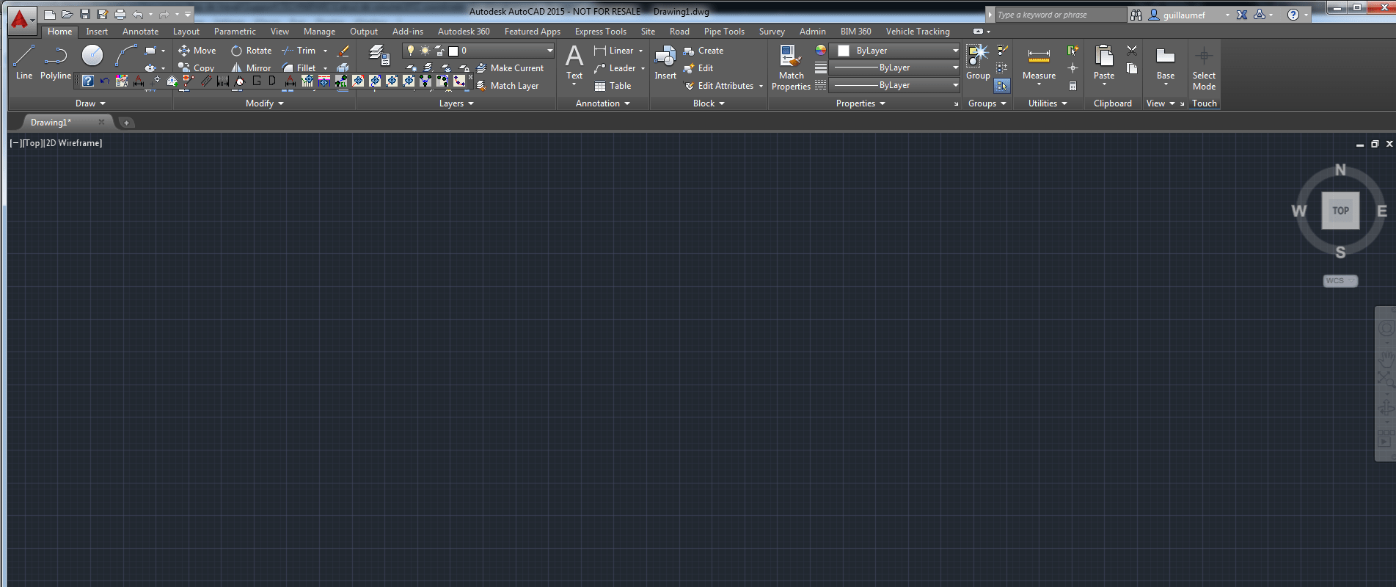Click the Quick Calculator icon
This screenshot has height=587, width=1396.
pos(1072,86)
